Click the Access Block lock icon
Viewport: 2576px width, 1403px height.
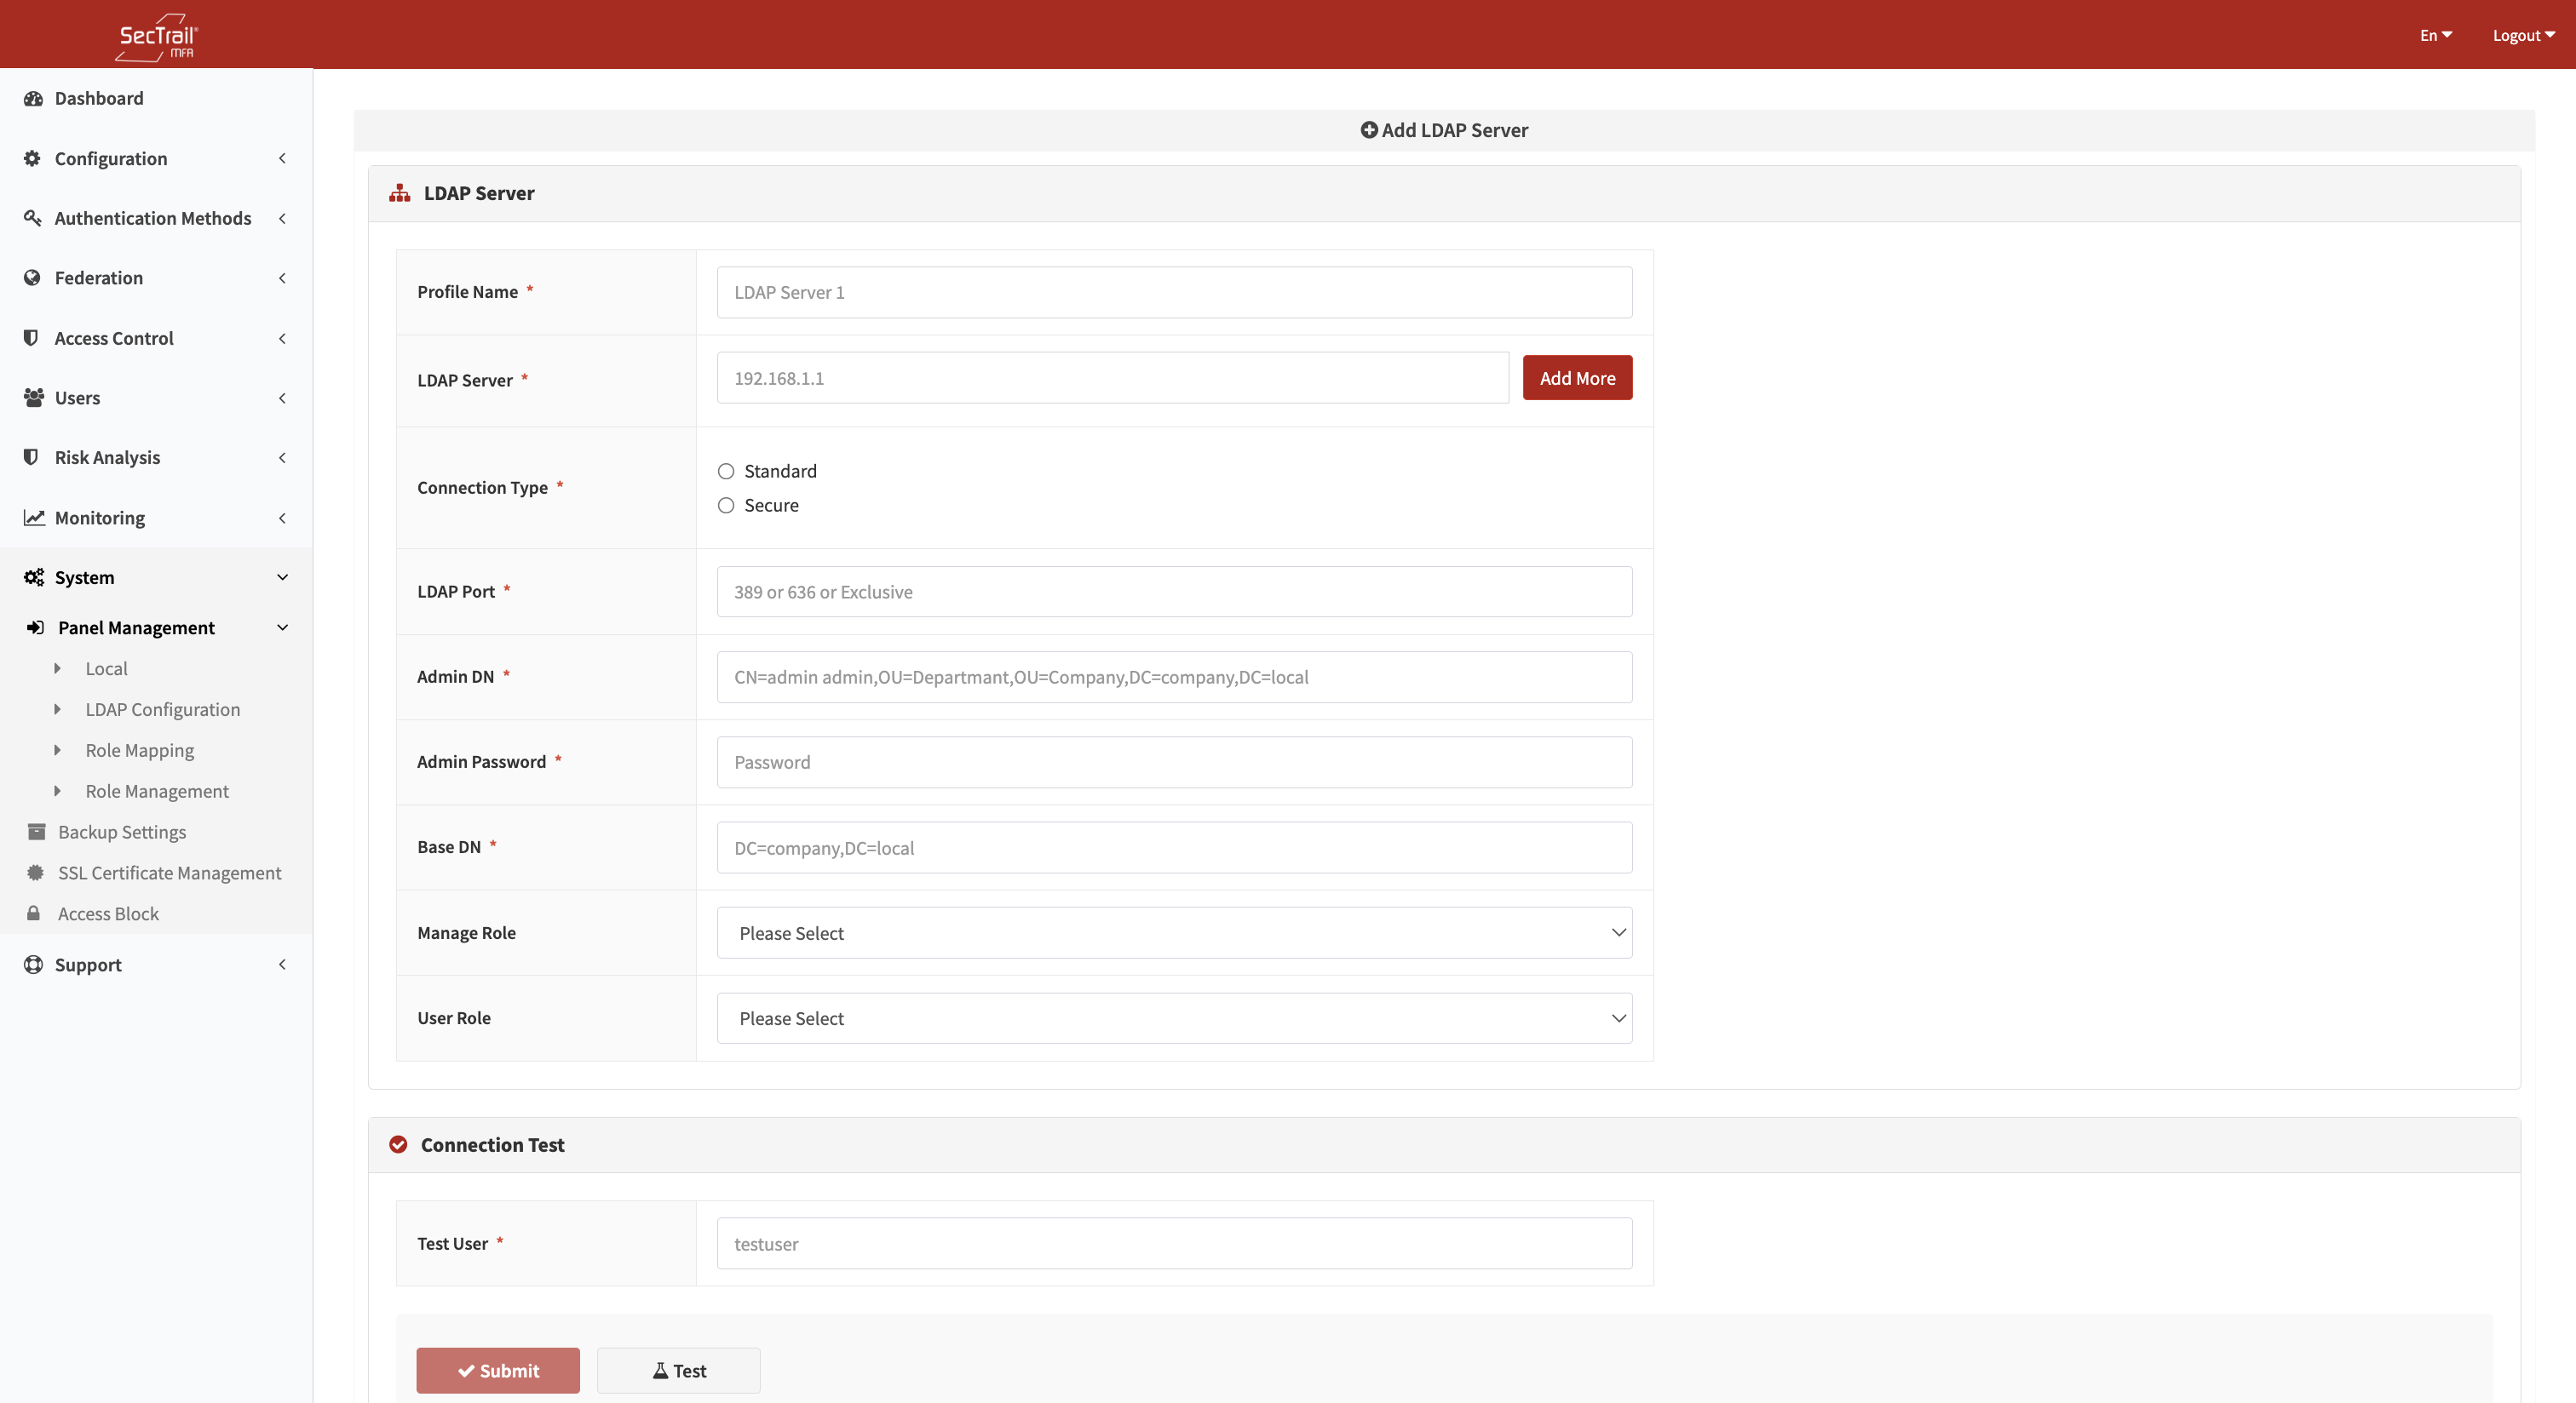click(x=33, y=913)
